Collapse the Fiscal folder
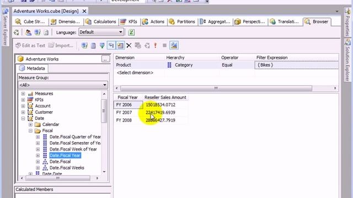This screenshot has width=353, height=198. [30, 131]
